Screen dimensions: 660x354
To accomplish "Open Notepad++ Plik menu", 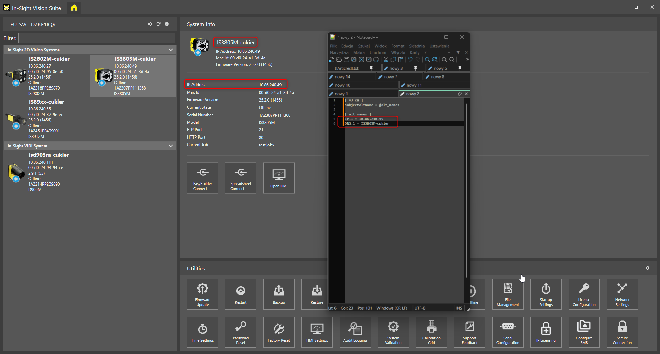I will coord(333,46).
